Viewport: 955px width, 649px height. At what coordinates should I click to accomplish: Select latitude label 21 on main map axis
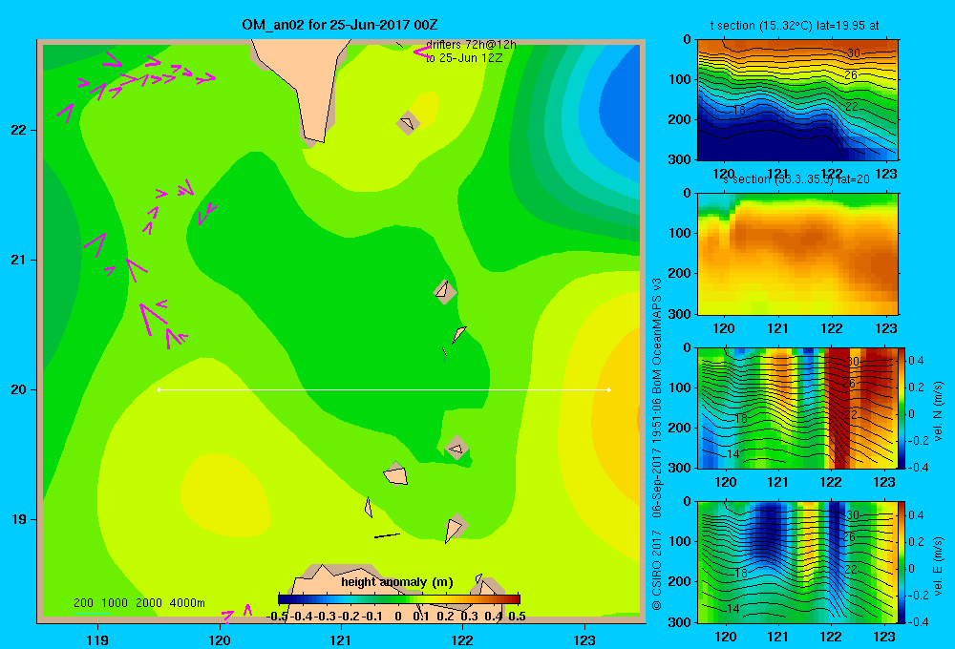click(19, 260)
